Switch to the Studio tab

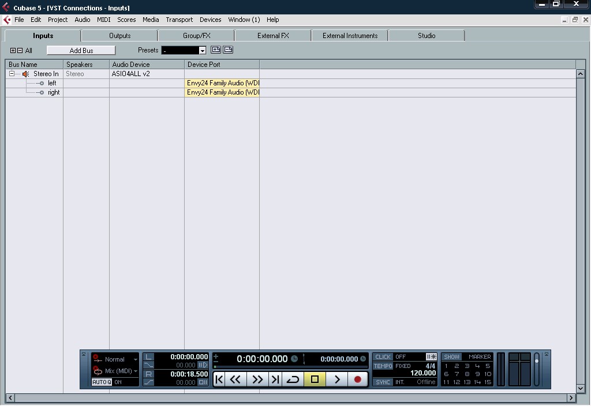coord(427,36)
